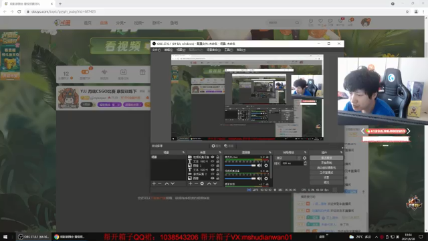Reload the Douyu page in Chrome

(19, 11)
